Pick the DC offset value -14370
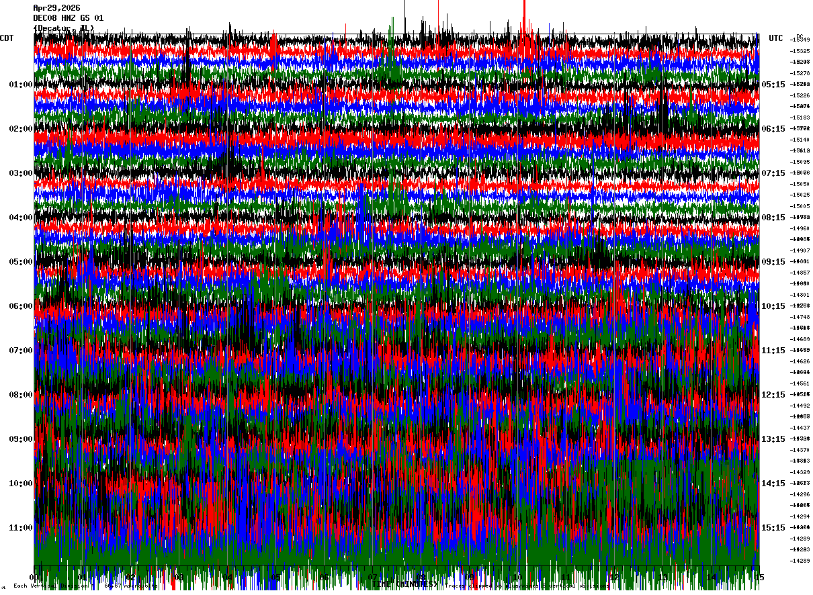The image size is (813, 595). tap(800, 450)
